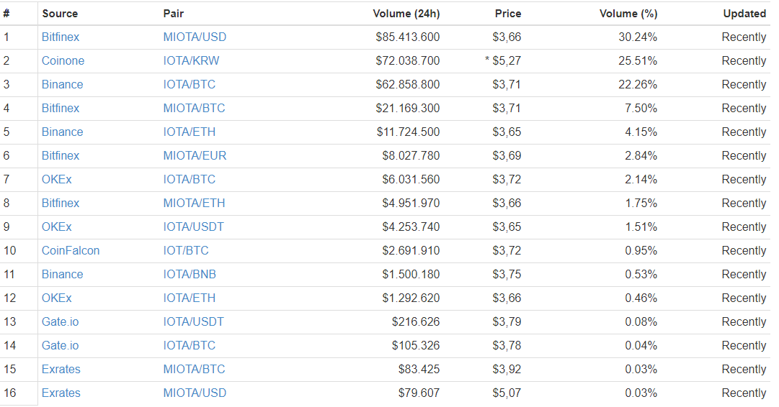Click the Volume (%) column header

click(x=628, y=14)
